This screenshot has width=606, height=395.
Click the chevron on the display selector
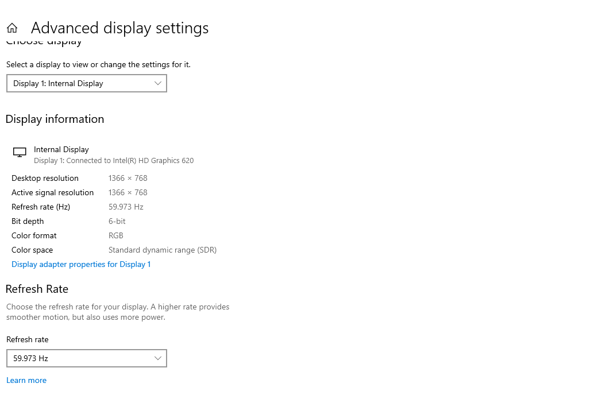[158, 83]
